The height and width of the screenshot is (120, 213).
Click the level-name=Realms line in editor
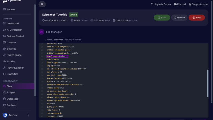(57, 56)
